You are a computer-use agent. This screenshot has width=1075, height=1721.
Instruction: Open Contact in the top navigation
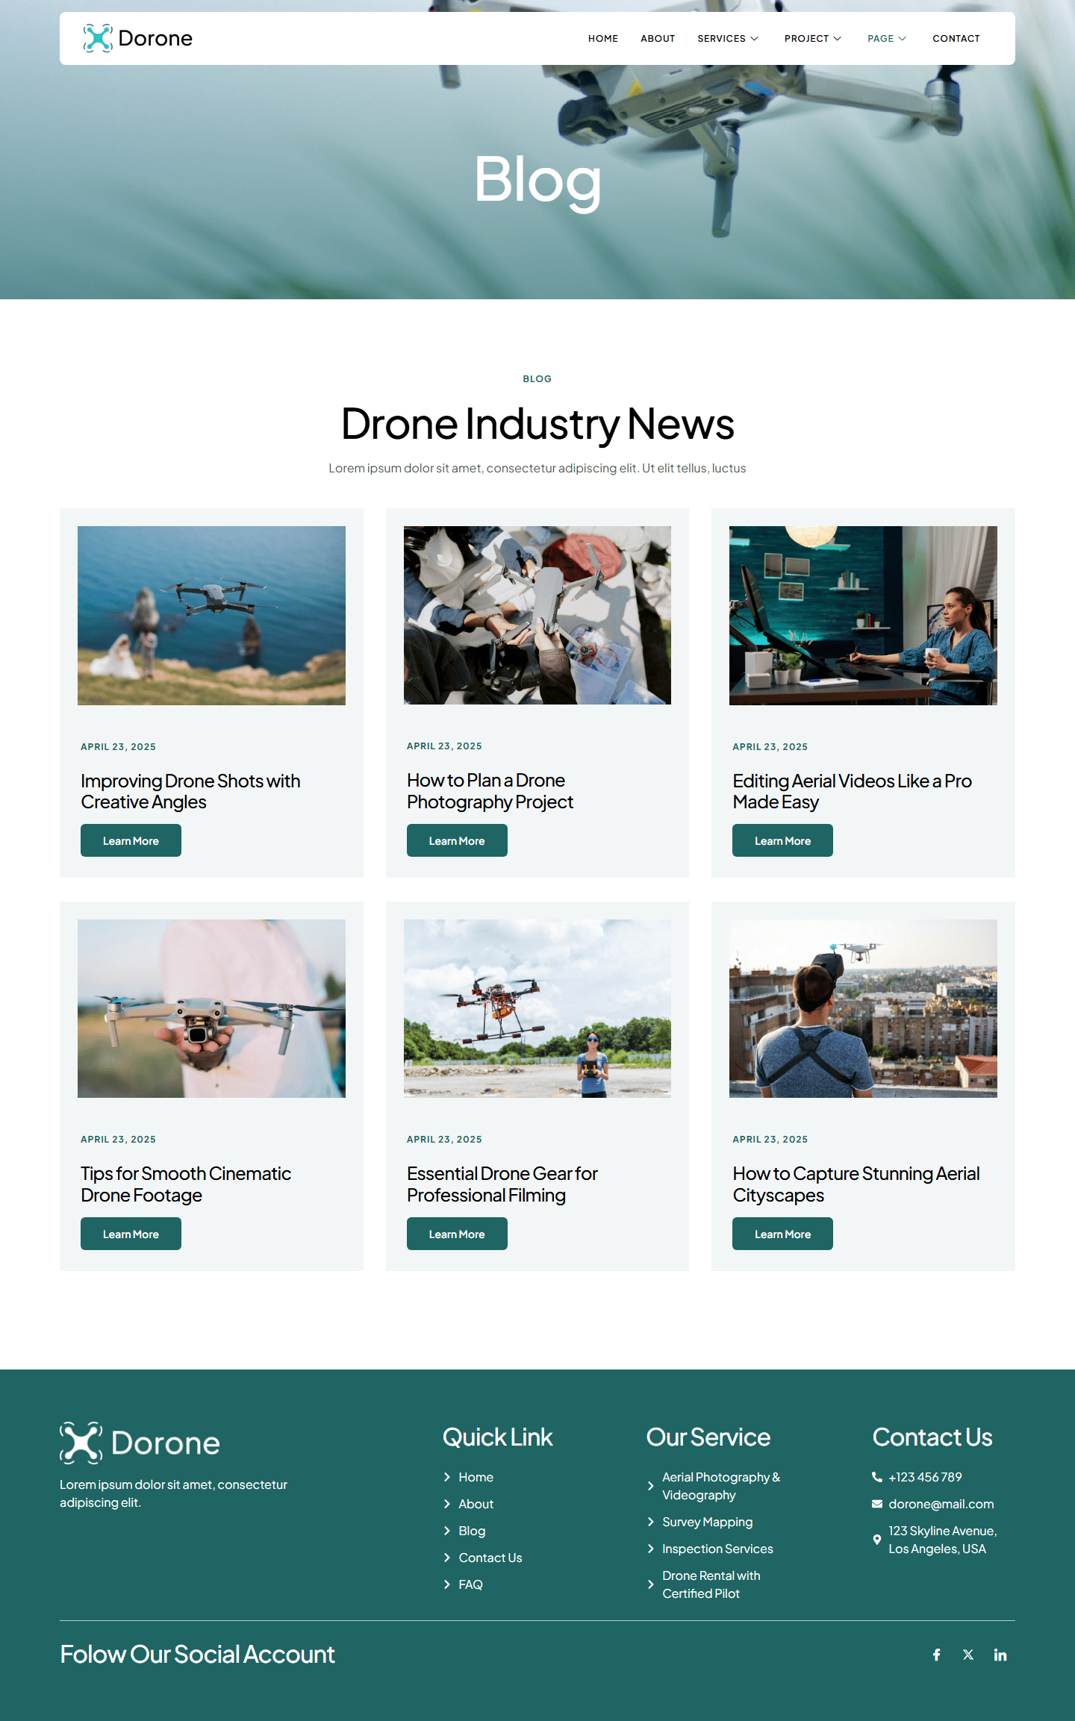point(956,38)
